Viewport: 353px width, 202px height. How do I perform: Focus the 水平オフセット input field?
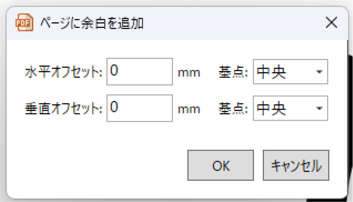[x=140, y=72]
